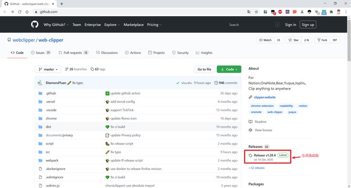Open the webclipper owner link
The height and width of the screenshot is (188, 351).
click(24, 40)
